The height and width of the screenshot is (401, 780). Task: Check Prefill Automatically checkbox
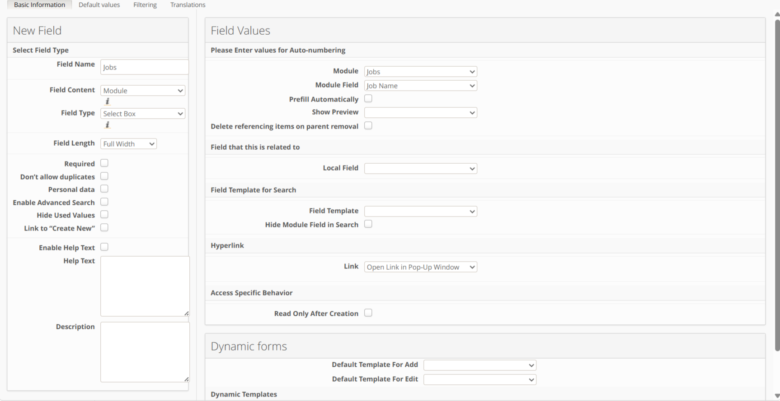pos(368,99)
